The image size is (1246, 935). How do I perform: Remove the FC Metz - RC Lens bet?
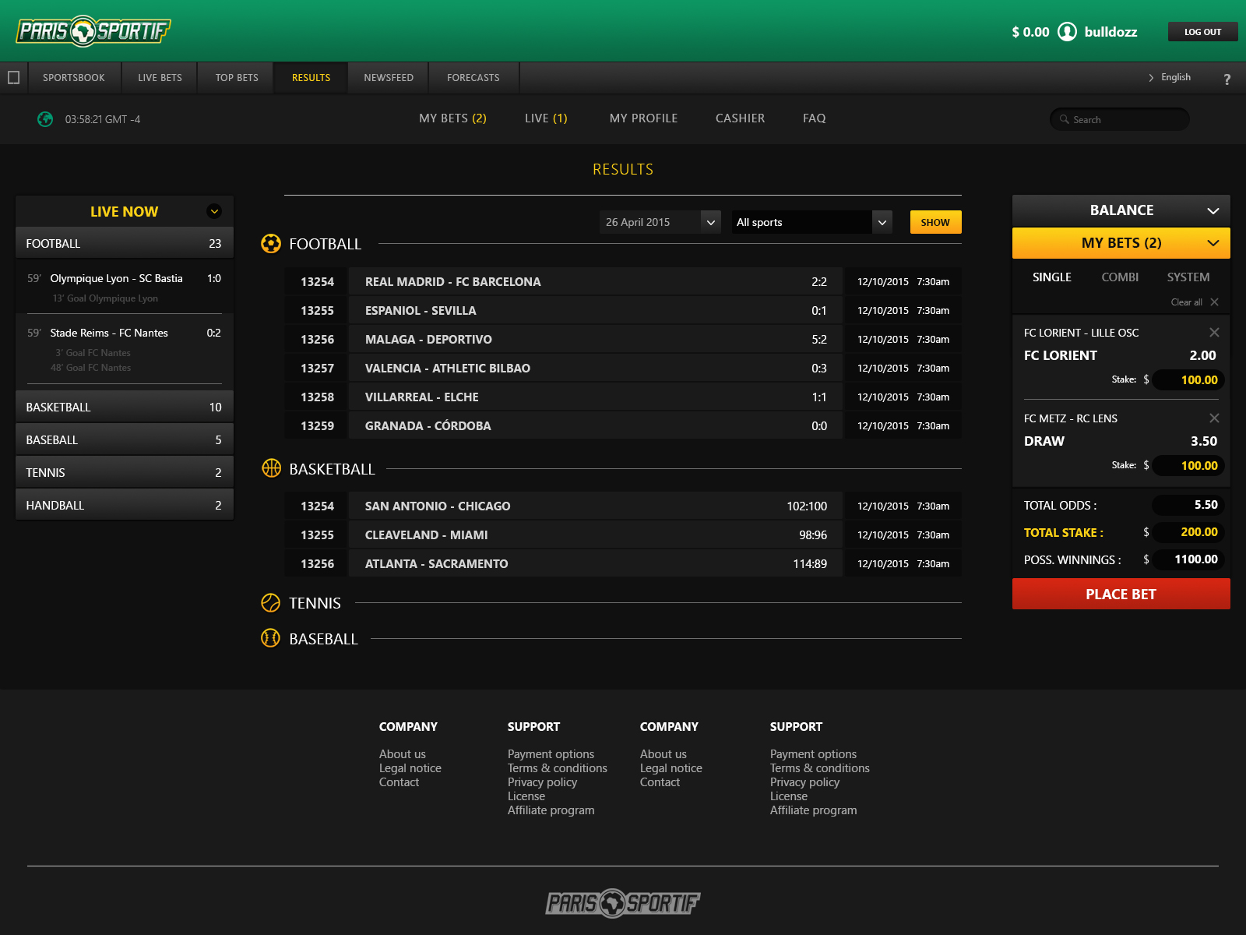pos(1214,418)
